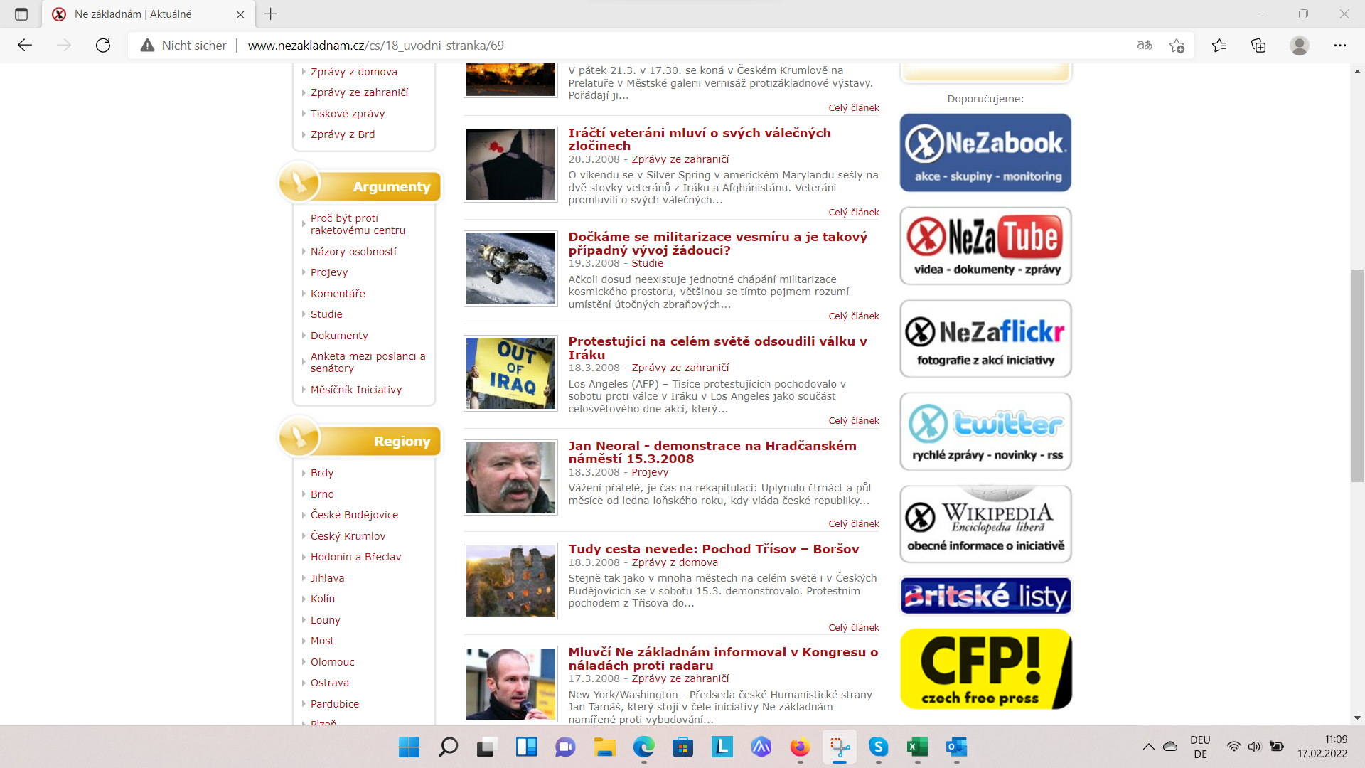Click the scrollbar down arrow
This screenshot has height=768, width=1365.
(1357, 718)
